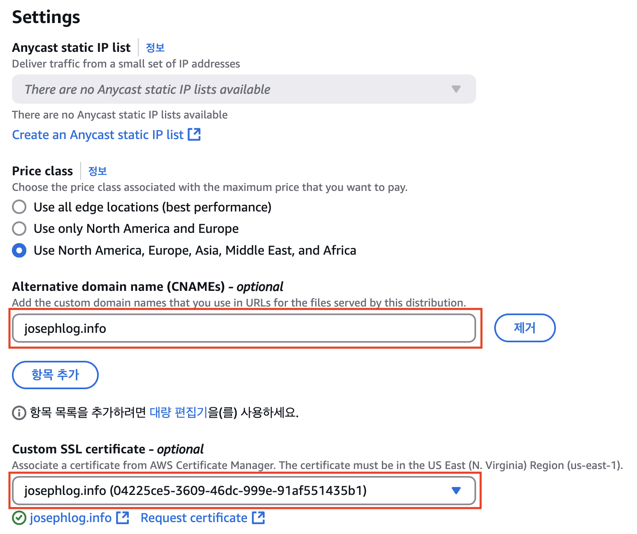Open the josephlog.info certificate link
Image resolution: width=637 pixels, height=534 pixels.
(70, 518)
